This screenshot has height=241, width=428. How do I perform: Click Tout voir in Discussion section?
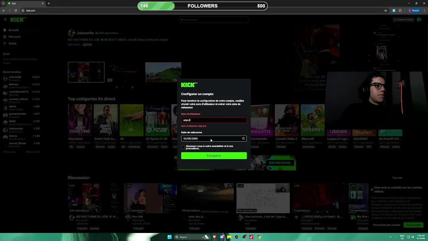(x=397, y=178)
